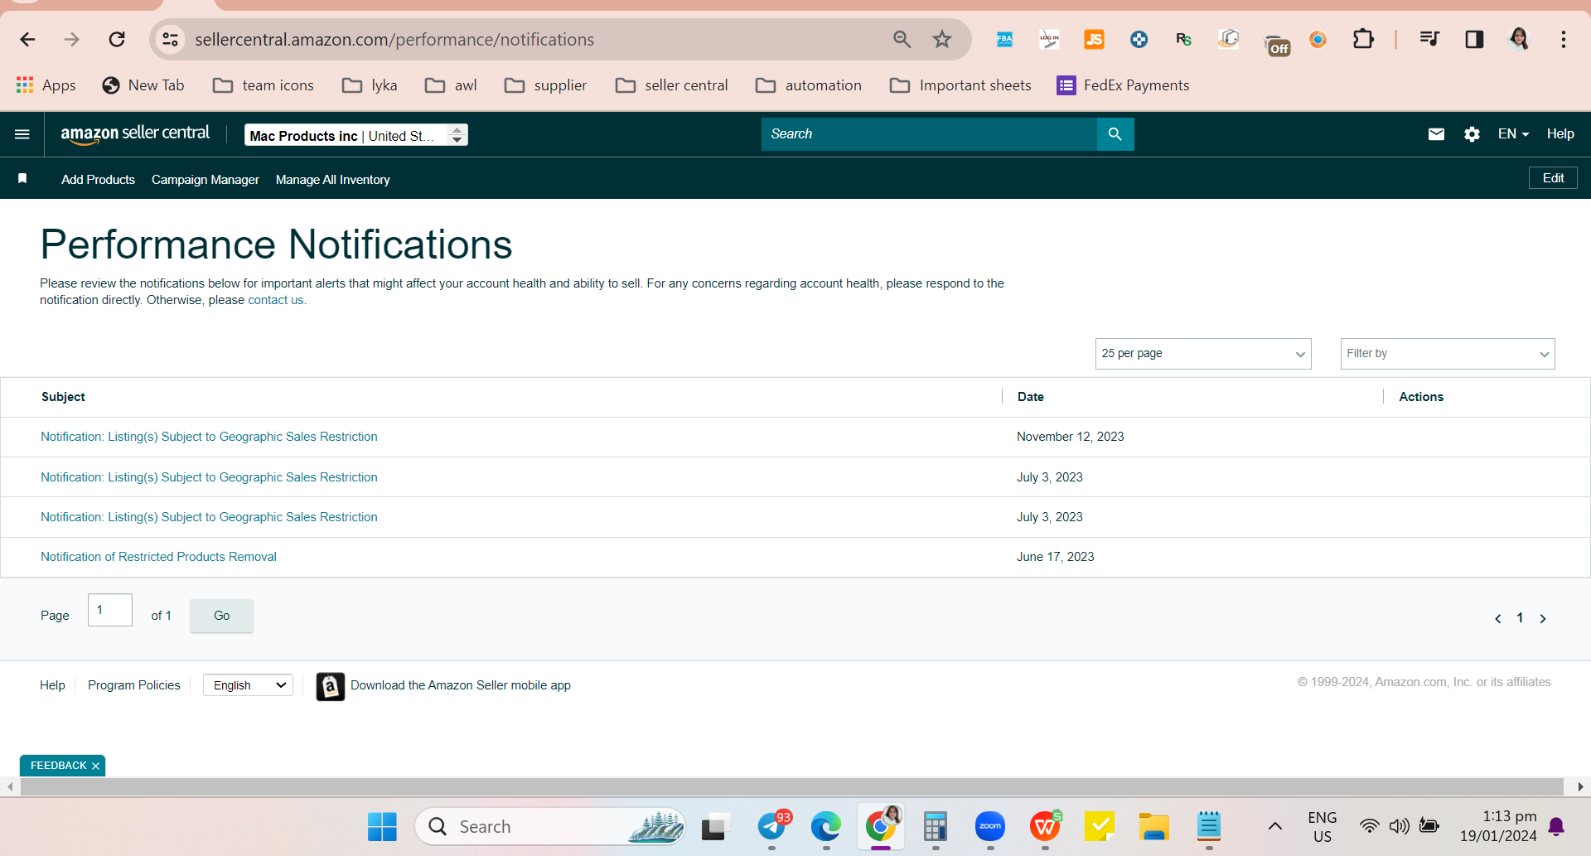Open the FBA extension icon
The image size is (1591, 856).
(1004, 39)
